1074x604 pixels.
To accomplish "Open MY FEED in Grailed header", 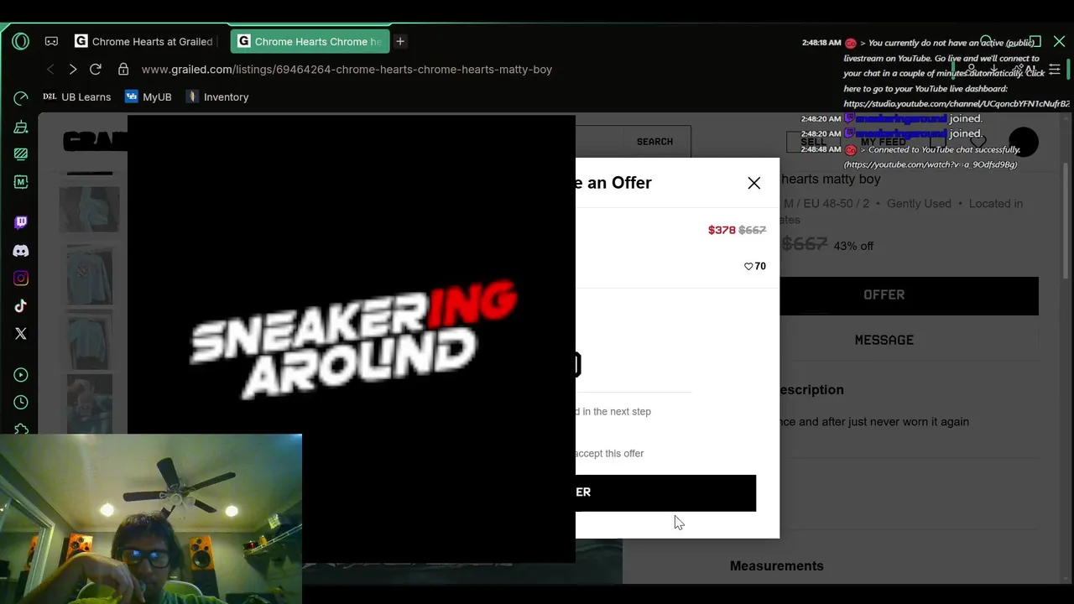I will point(884,142).
